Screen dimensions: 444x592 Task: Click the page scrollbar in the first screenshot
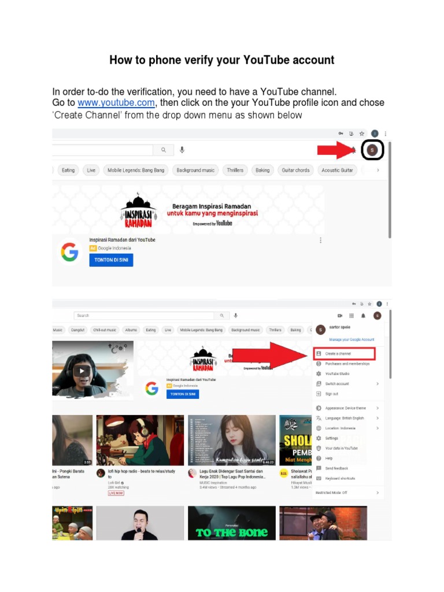[x=390, y=190]
